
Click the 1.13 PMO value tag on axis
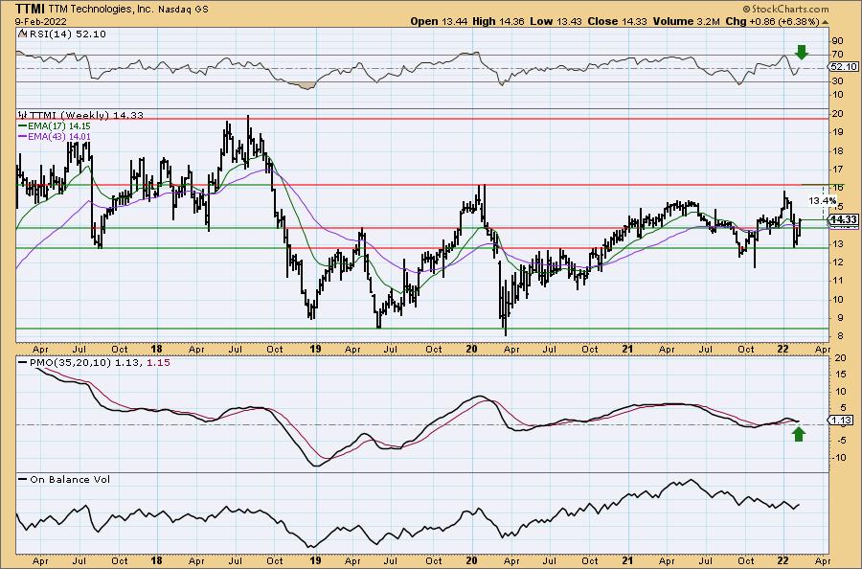tap(842, 420)
